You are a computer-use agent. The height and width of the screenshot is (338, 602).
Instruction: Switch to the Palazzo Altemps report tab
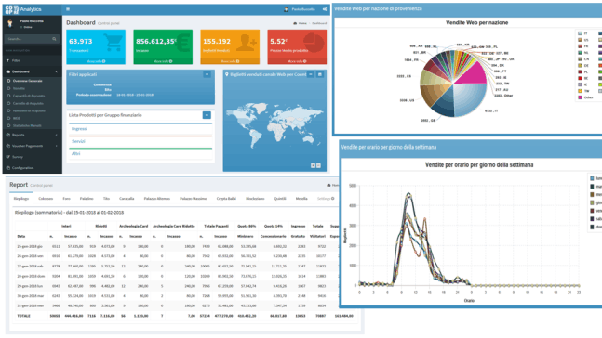coord(156,199)
